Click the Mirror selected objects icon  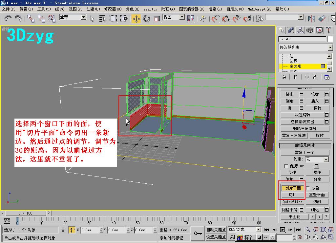(311, 19)
